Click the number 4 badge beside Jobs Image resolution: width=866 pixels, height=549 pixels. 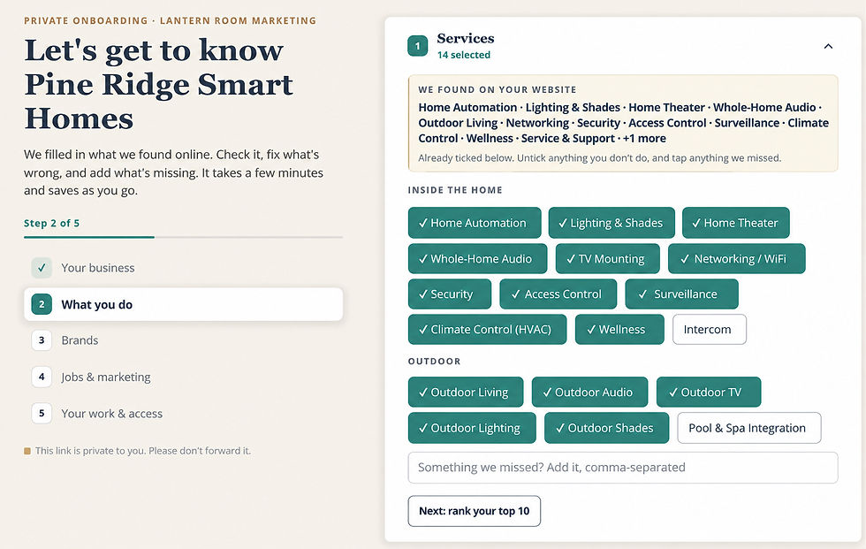(x=42, y=377)
